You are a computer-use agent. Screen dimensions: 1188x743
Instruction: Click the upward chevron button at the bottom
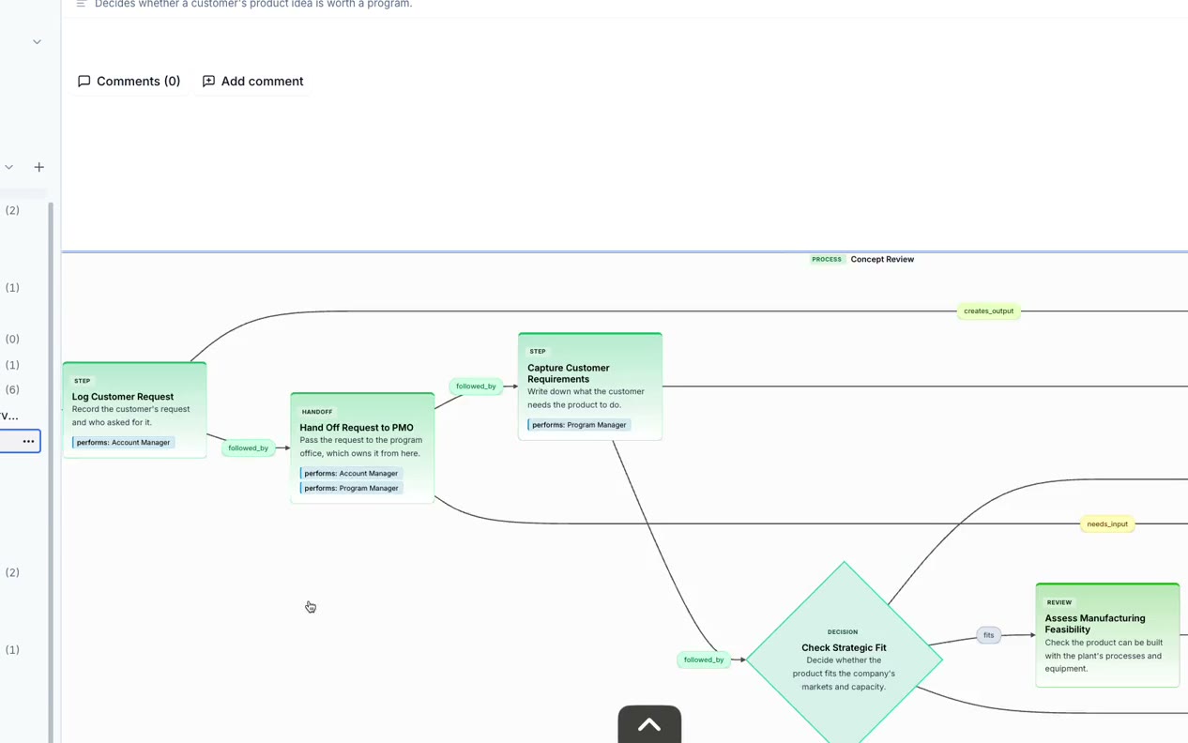(x=649, y=724)
